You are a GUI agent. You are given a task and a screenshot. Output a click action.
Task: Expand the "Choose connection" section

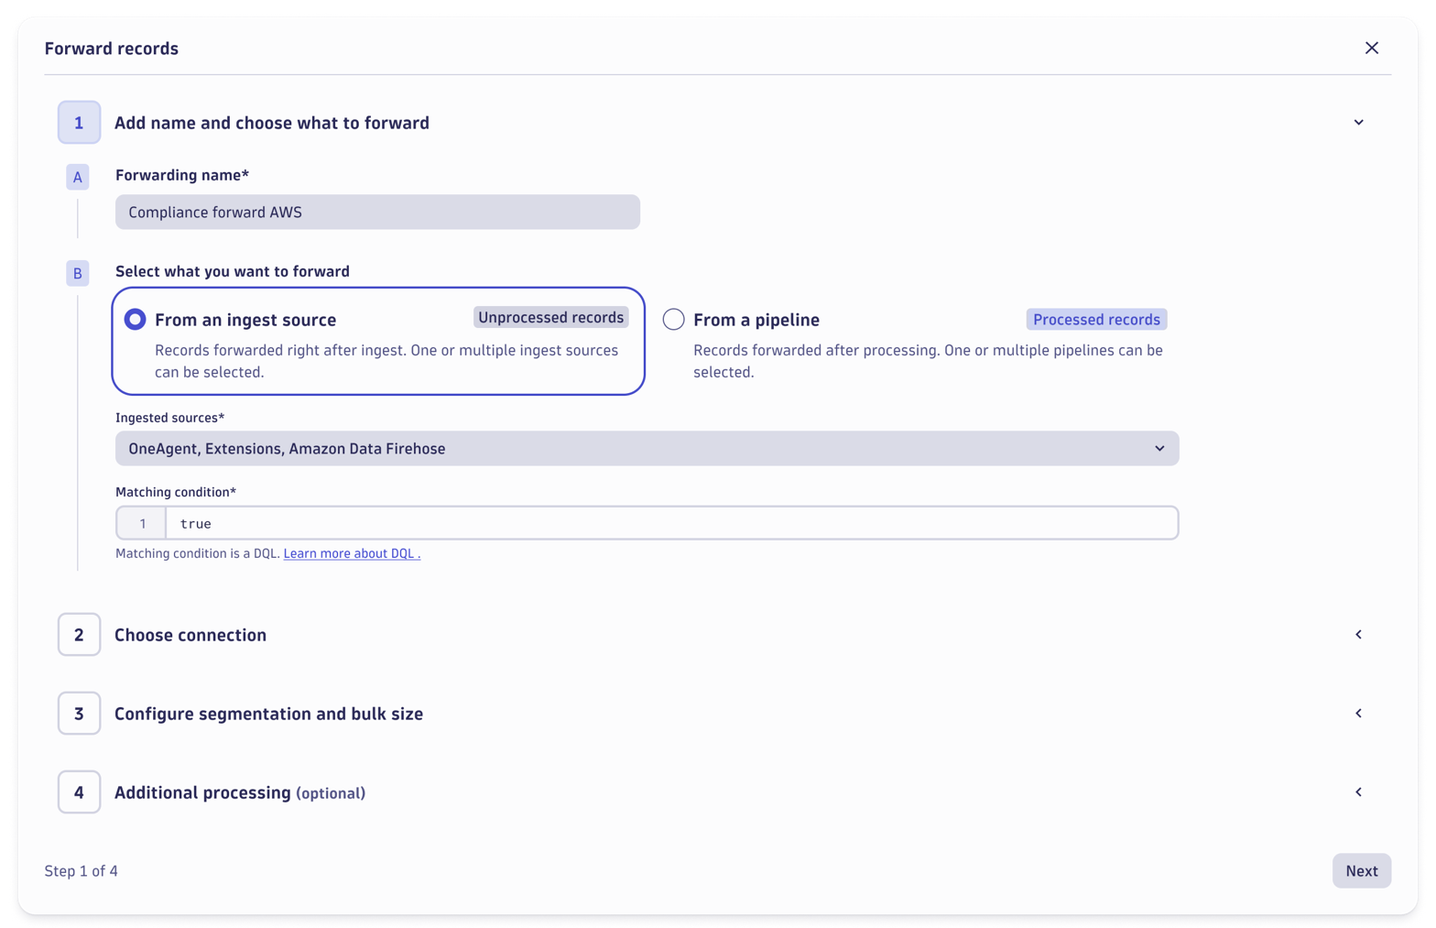[1358, 634]
